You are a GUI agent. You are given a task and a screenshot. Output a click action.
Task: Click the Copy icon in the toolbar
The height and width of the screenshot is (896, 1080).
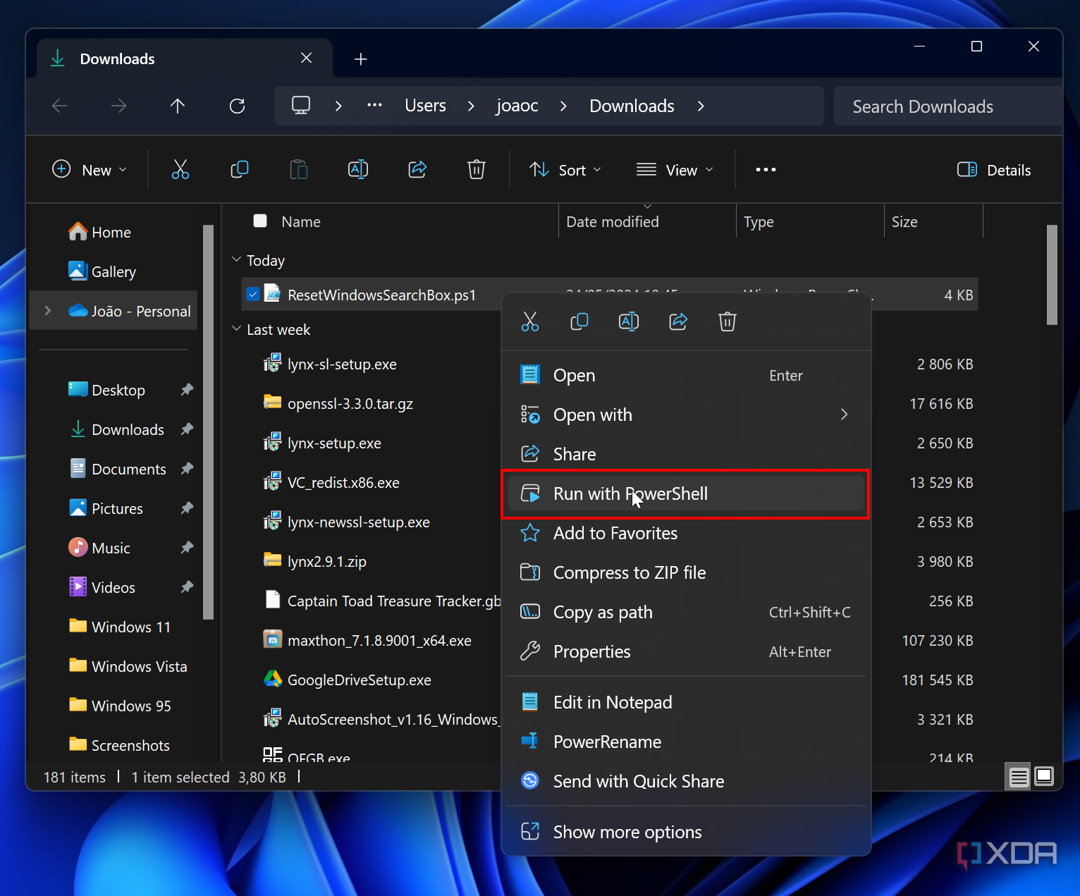240,169
